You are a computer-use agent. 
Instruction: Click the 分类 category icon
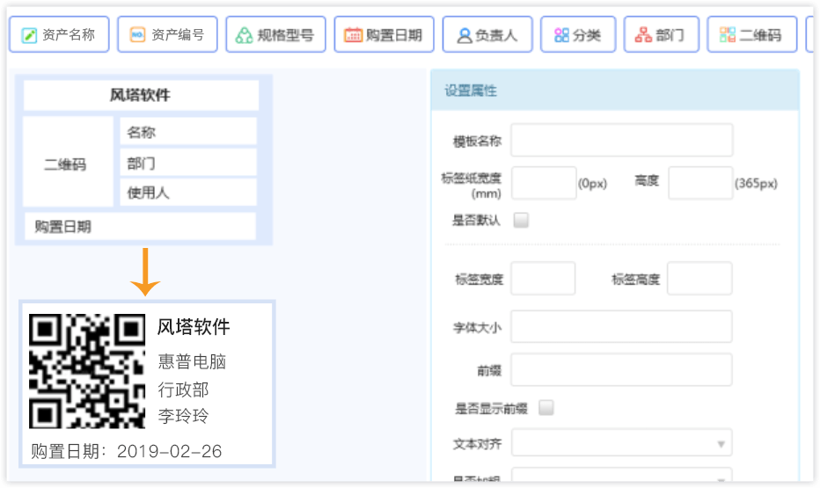click(x=561, y=35)
